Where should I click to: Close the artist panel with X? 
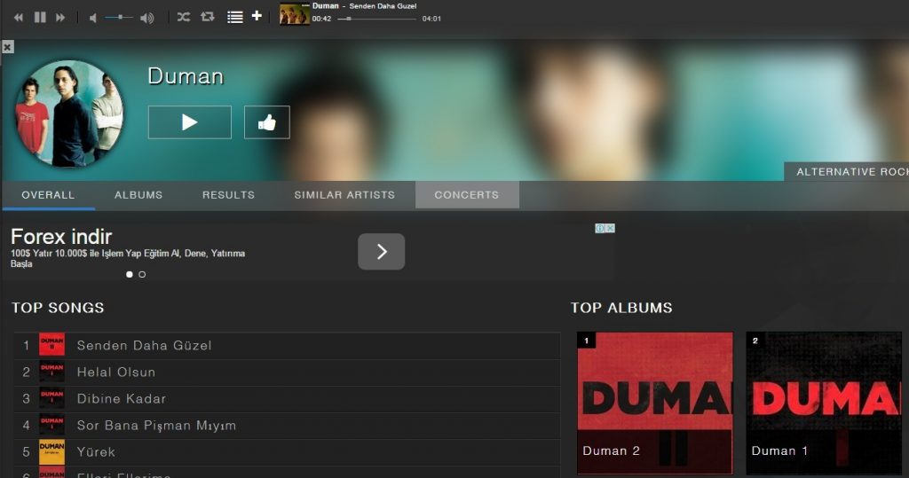[7, 47]
